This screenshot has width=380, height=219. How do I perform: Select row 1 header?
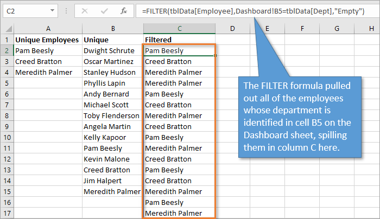tap(7, 40)
